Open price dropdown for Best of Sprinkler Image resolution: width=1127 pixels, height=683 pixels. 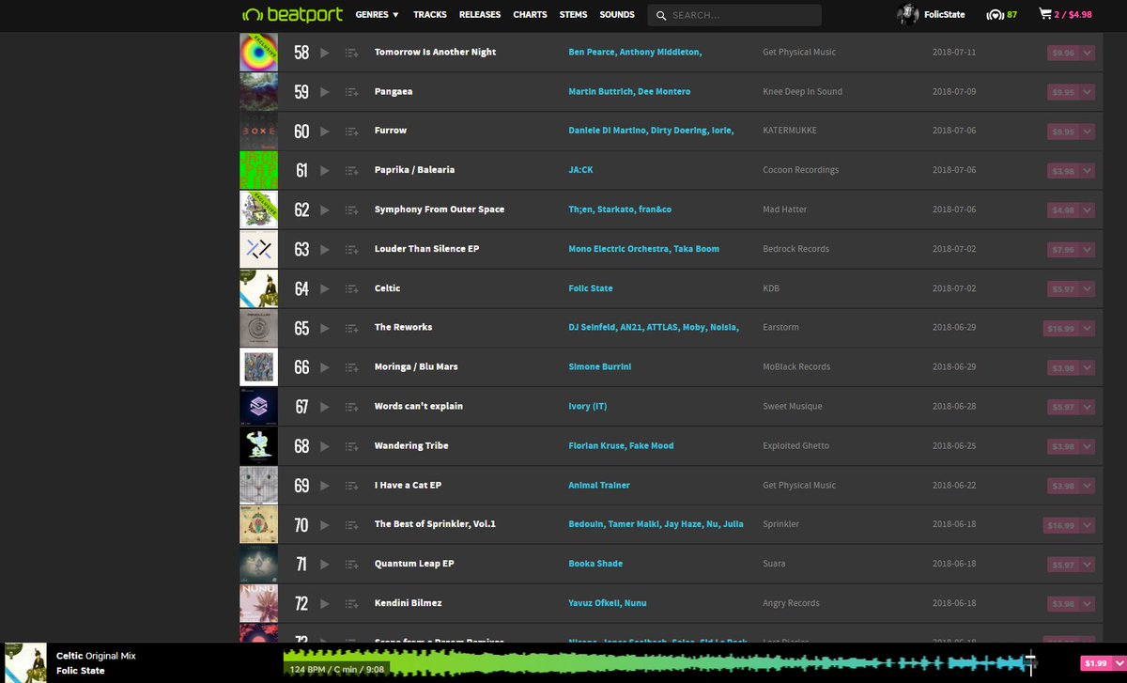(1088, 526)
